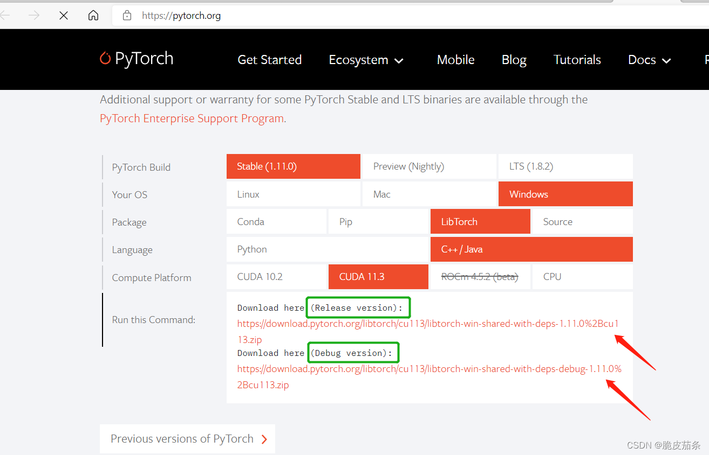Image resolution: width=709 pixels, height=455 pixels.
Task: Choose the CPU compute platform
Action: [583, 277]
